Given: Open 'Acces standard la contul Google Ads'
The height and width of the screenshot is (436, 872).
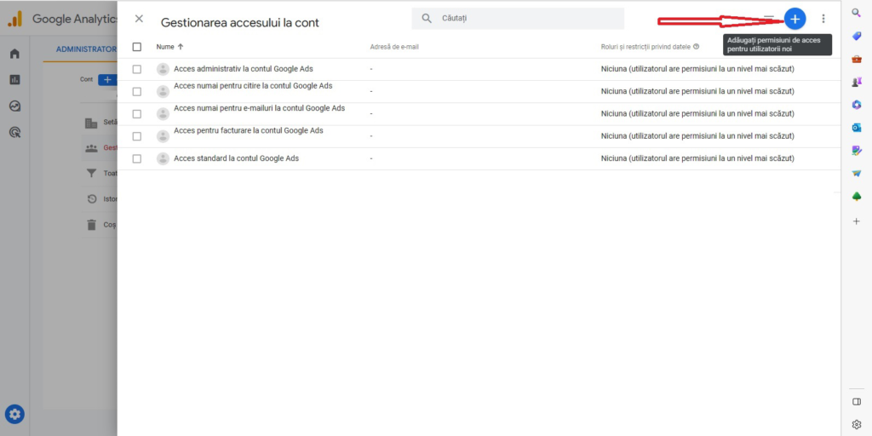Looking at the screenshot, I should point(237,158).
